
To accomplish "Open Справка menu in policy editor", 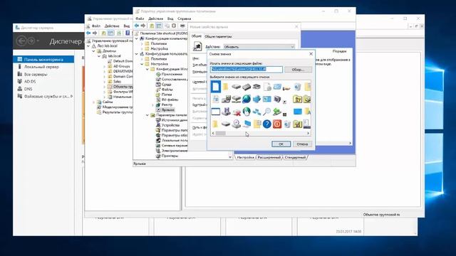I will pos(184,18).
